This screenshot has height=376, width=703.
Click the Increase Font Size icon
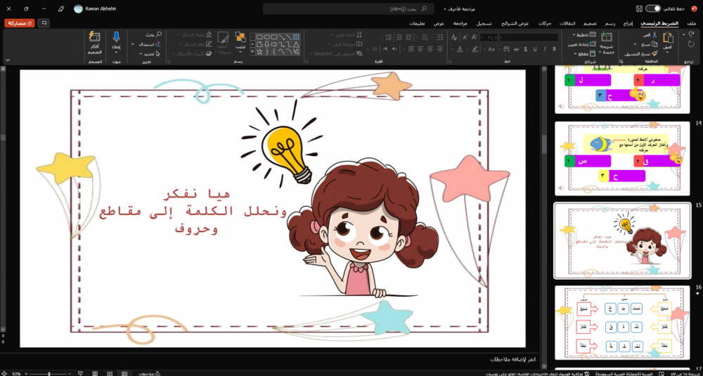click(475, 37)
